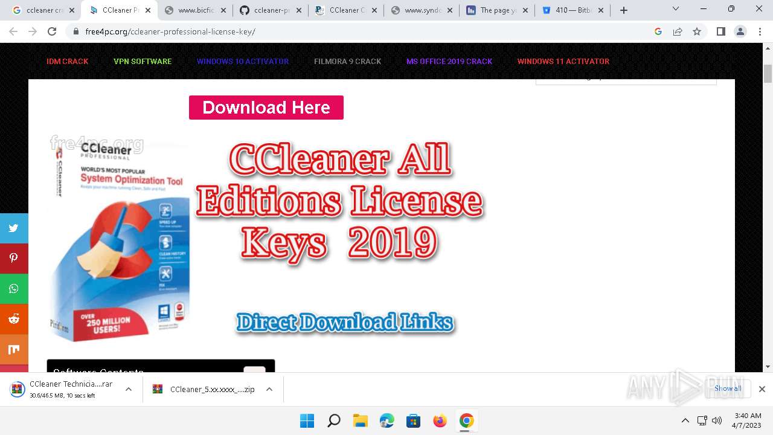The image size is (773, 435).
Task: Open File Explorer from taskbar
Action: coord(360,420)
